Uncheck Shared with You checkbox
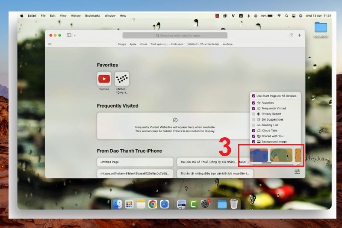This screenshot has width=342, height=228. click(254, 136)
